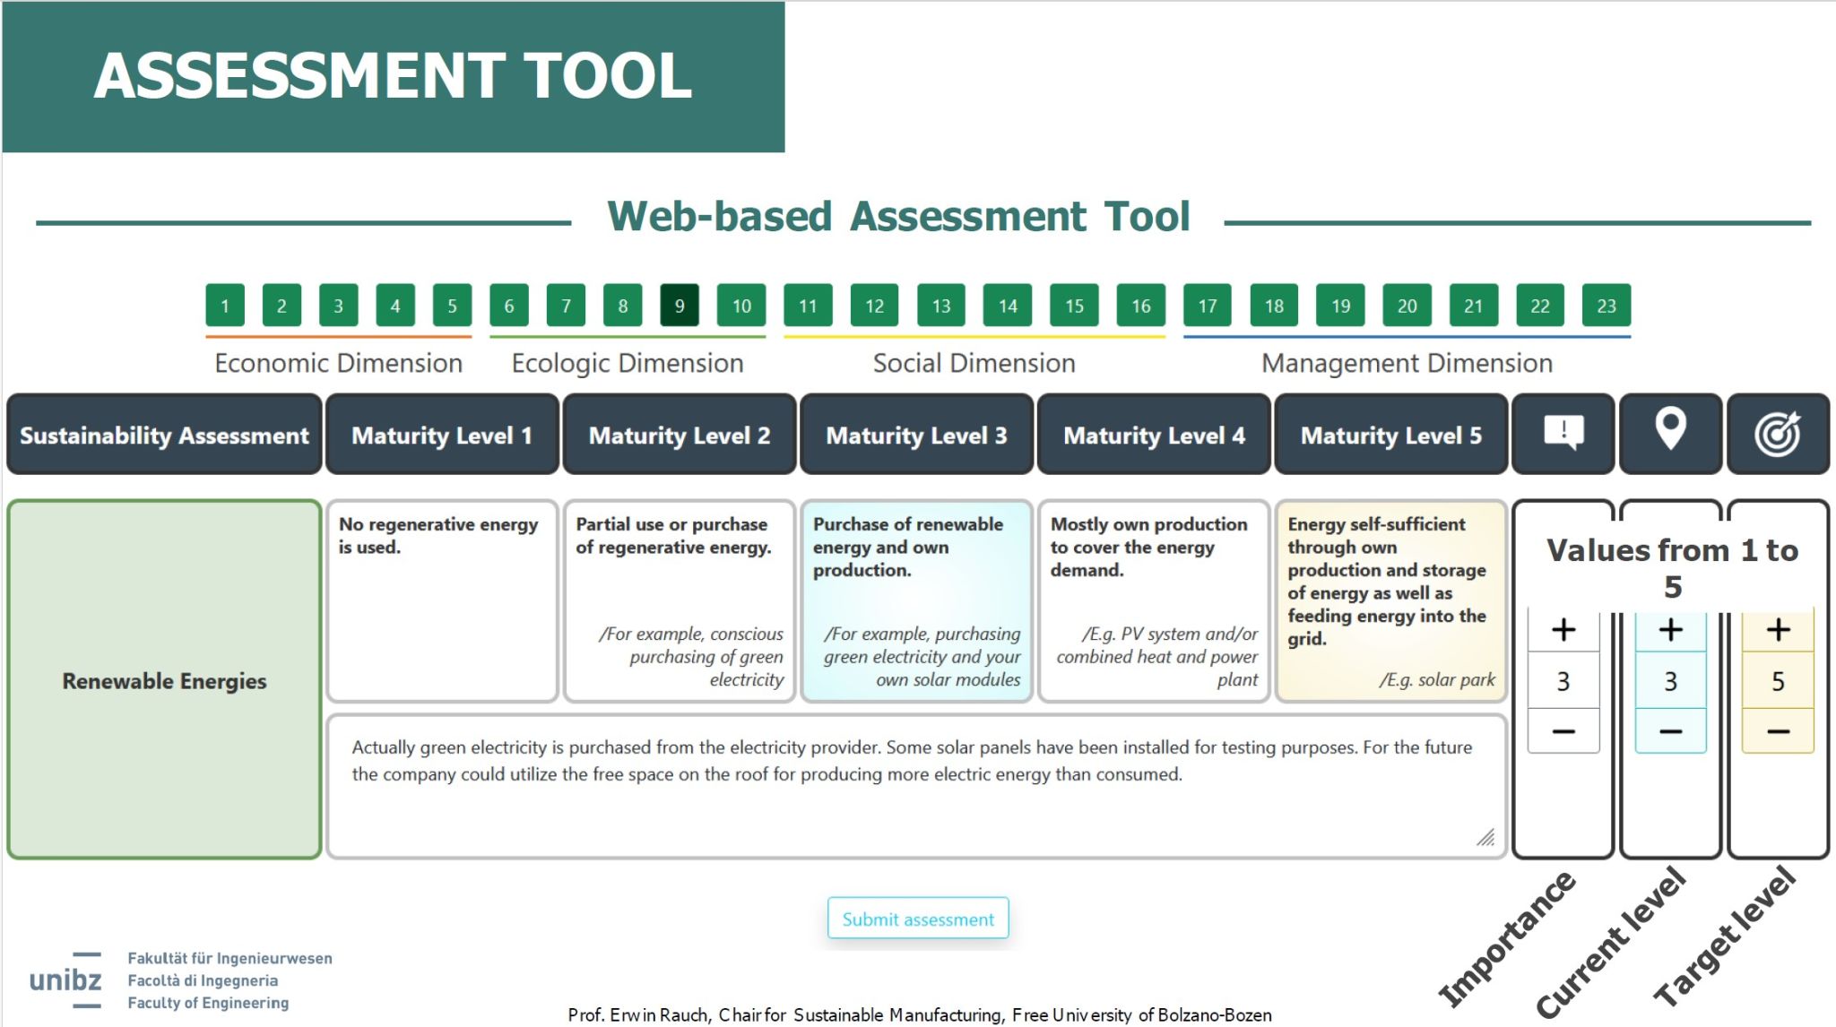Select the 'Partial use or purchase' level 2 card
This screenshot has width=1836, height=1027.
(x=680, y=600)
